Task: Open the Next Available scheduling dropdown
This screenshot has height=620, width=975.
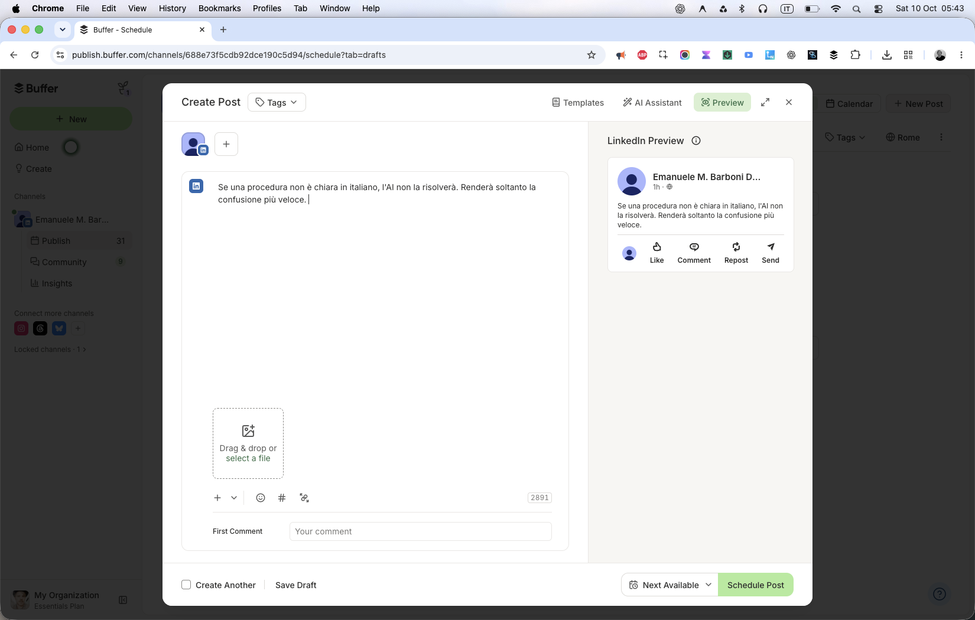Action: [x=669, y=585]
